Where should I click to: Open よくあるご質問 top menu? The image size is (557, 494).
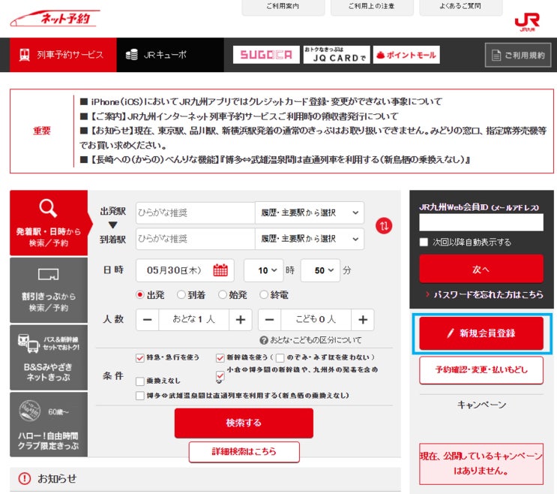pyautogui.click(x=461, y=7)
